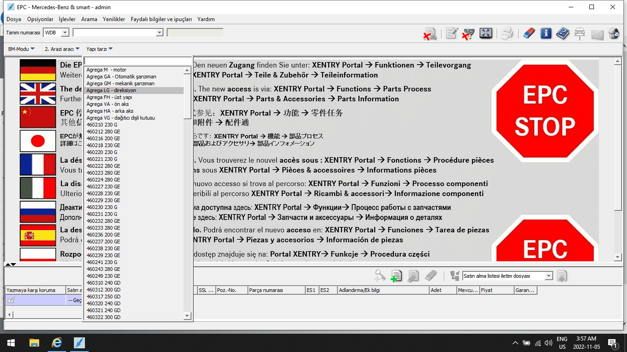Screen dimensions: 627x352
Task: Expand the Satın alma listesi iletim dosyası dropdown
Action: click(x=549, y=276)
